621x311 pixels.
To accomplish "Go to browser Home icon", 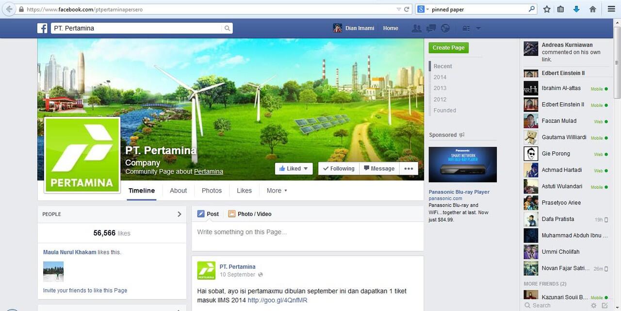I will 592,9.
